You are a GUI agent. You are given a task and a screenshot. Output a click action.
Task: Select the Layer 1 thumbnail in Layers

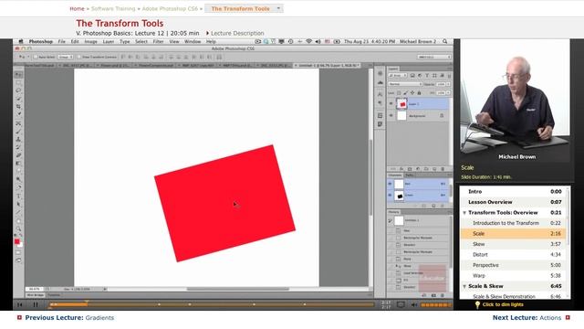401,104
